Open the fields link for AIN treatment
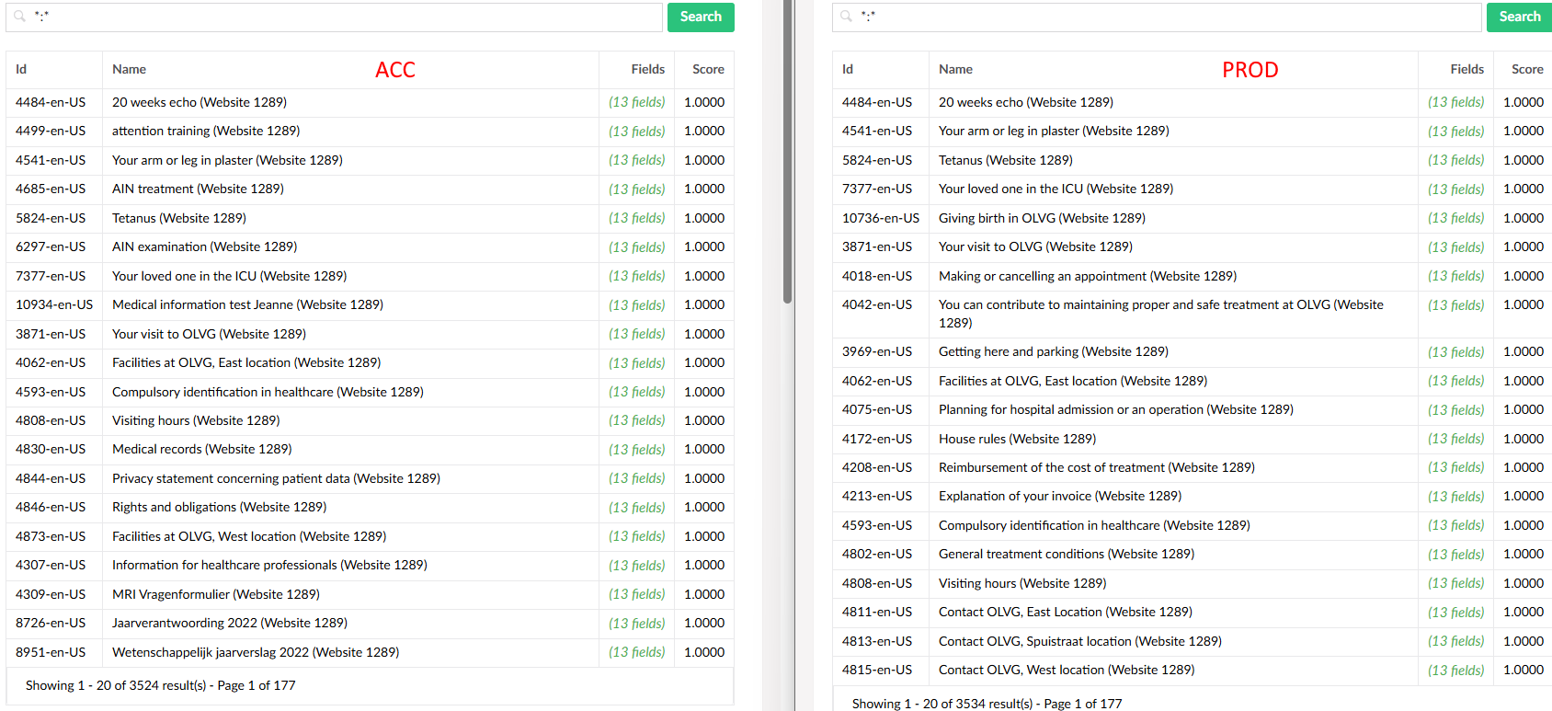Viewport: 1552px width, 711px height. (x=636, y=189)
